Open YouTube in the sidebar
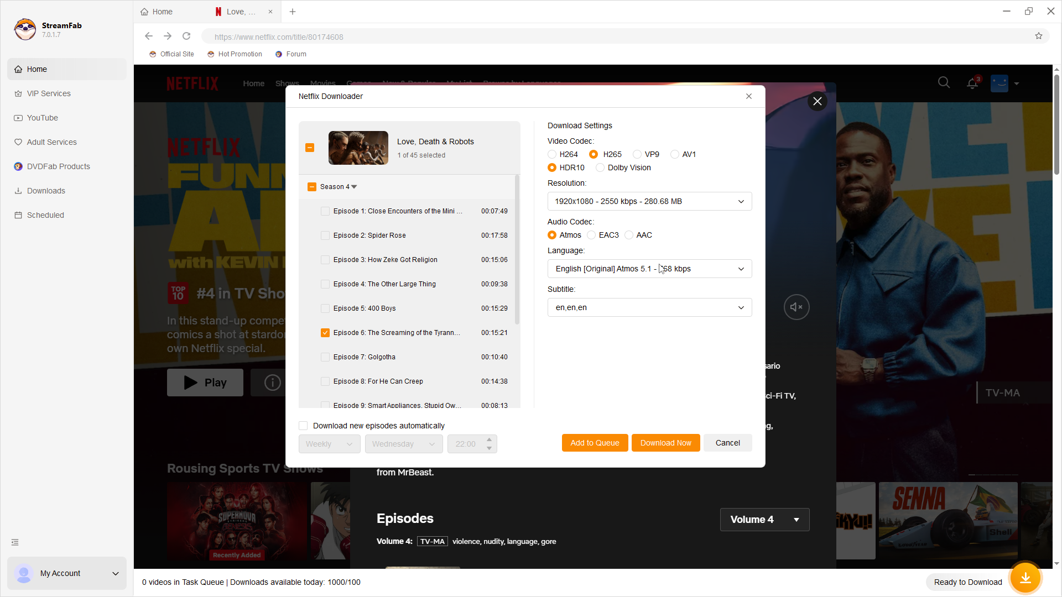The width and height of the screenshot is (1062, 597). pyautogui.click(x=67, y=118)
